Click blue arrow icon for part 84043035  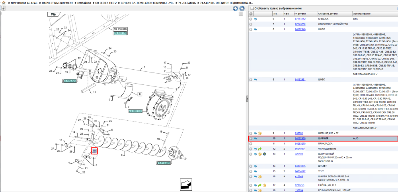coord(256,166)
